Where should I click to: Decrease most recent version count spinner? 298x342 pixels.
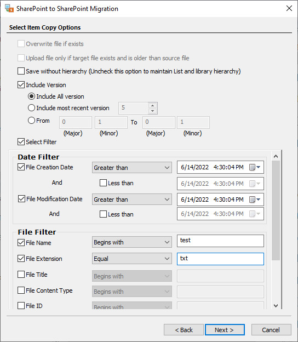click(153, 111)
